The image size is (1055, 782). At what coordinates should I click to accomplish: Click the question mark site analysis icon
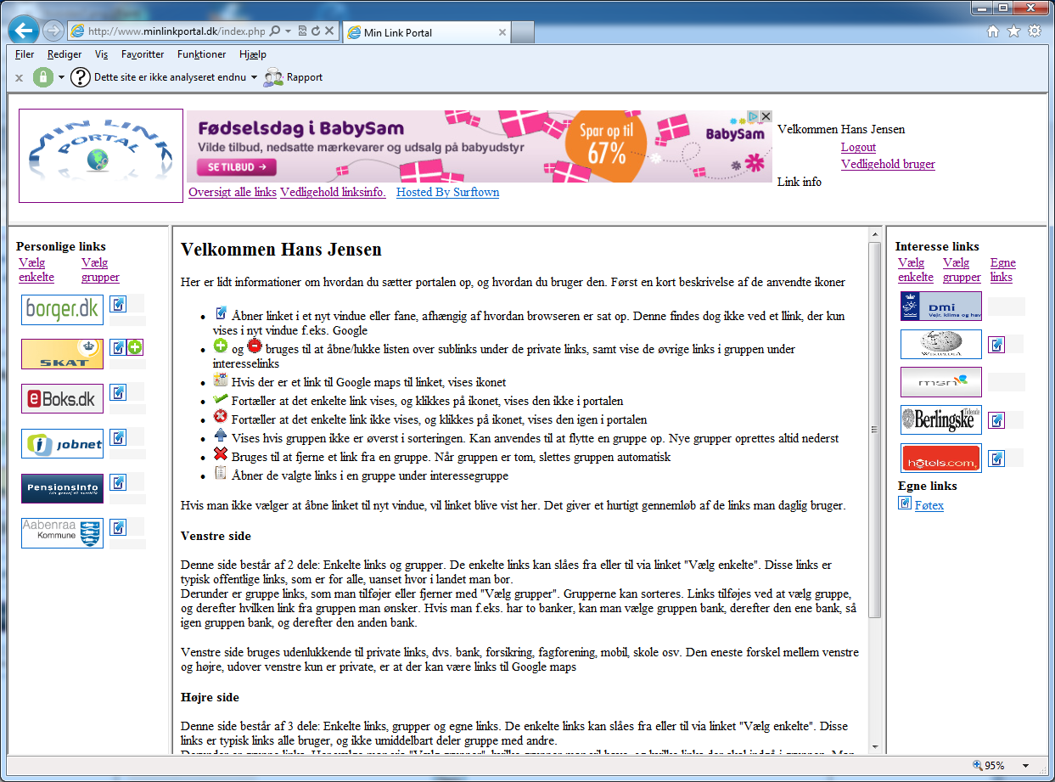[80, 77]
